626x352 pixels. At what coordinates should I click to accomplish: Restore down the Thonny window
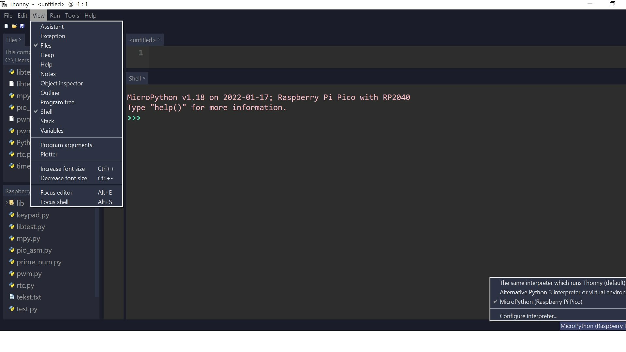[x=612, y=4]
